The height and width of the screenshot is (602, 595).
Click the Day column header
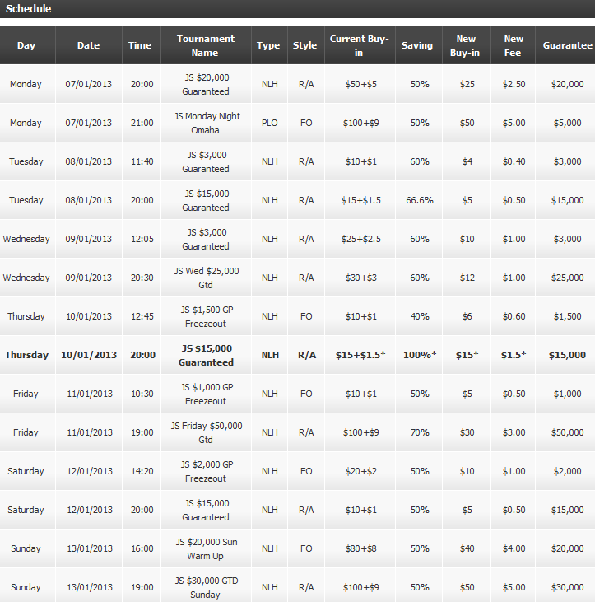26,45
